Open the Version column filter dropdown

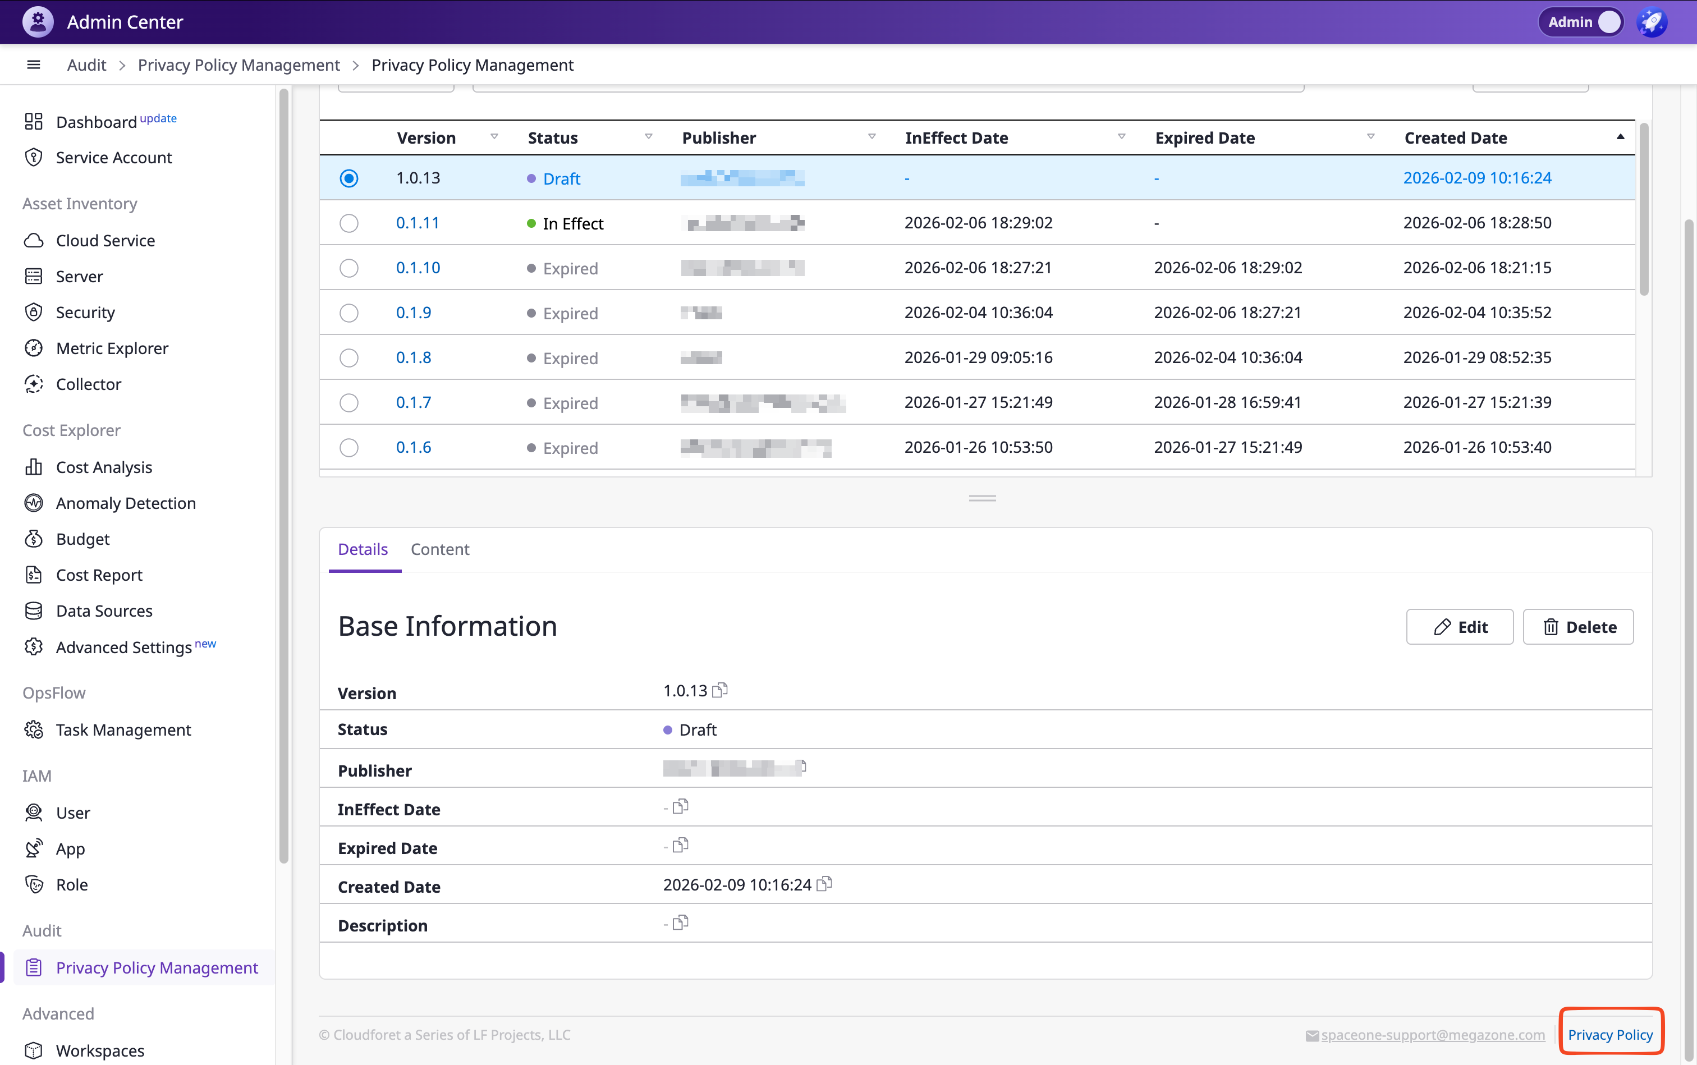494,137
